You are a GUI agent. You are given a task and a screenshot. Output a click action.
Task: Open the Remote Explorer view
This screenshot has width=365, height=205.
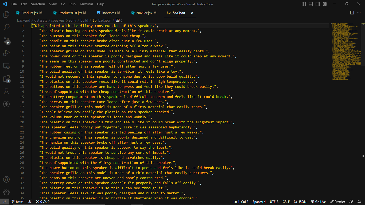click(6, 66)
